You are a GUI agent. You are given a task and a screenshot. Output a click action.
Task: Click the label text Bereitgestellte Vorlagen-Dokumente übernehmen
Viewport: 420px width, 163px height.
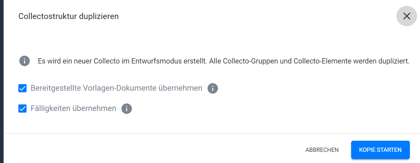click(116, 88)
